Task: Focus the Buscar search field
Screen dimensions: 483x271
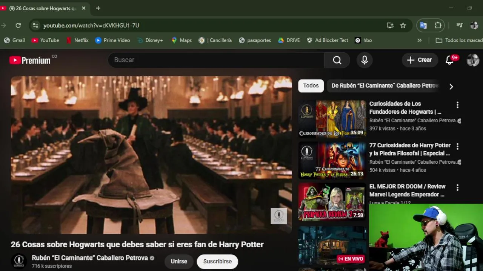Action: [x=216, y=60]
